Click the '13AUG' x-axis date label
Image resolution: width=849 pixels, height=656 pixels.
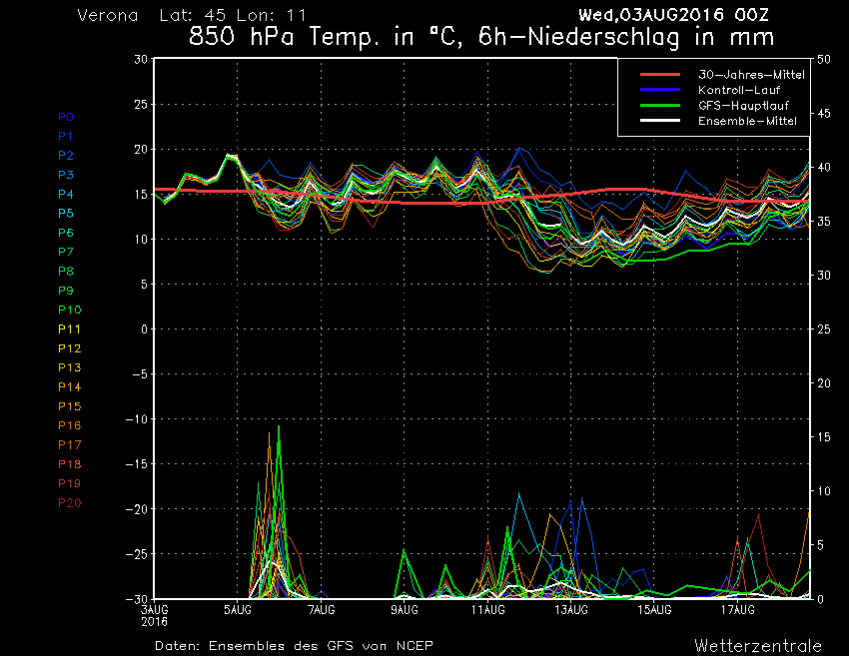point(571,610)
